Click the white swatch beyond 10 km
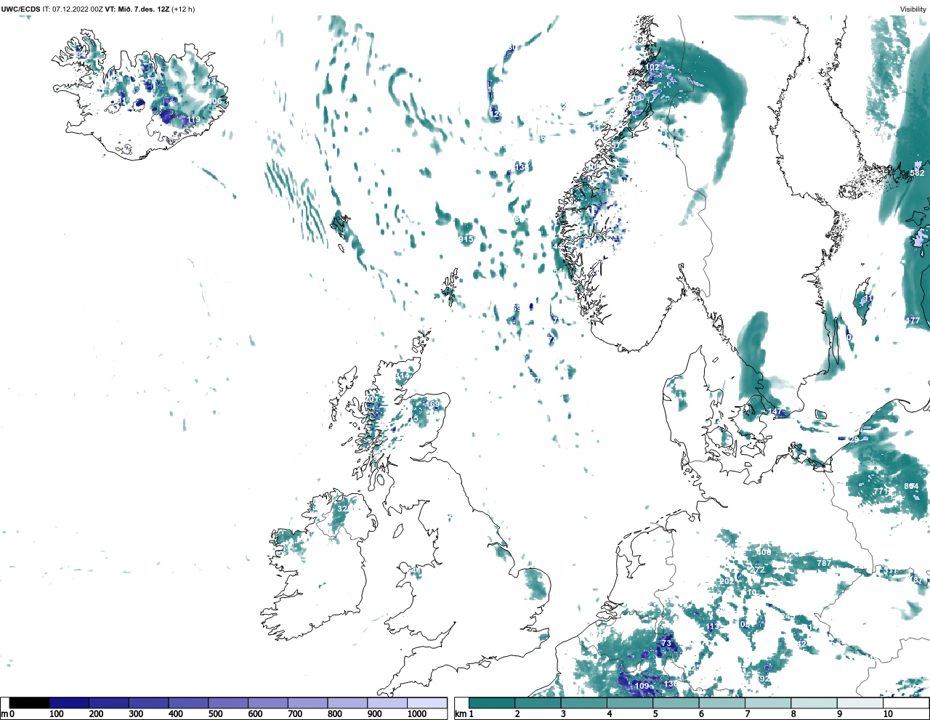 (x=905, y=703)
